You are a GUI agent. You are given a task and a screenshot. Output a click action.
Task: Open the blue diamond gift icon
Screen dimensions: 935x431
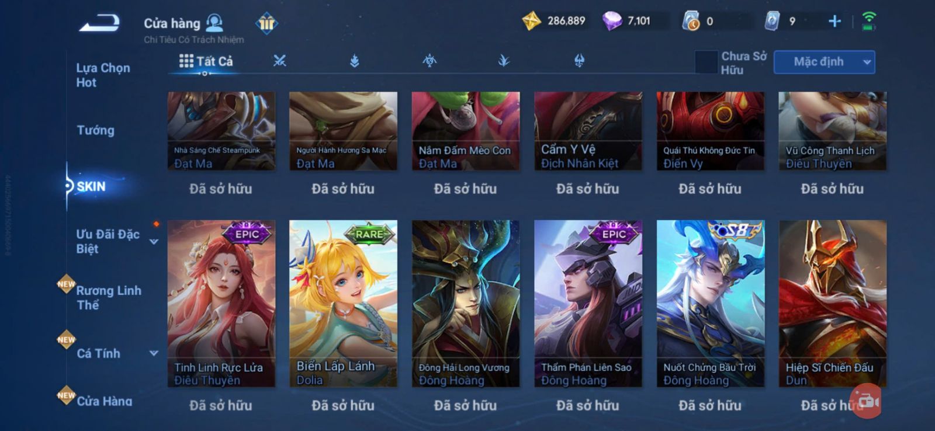(266, 23)
